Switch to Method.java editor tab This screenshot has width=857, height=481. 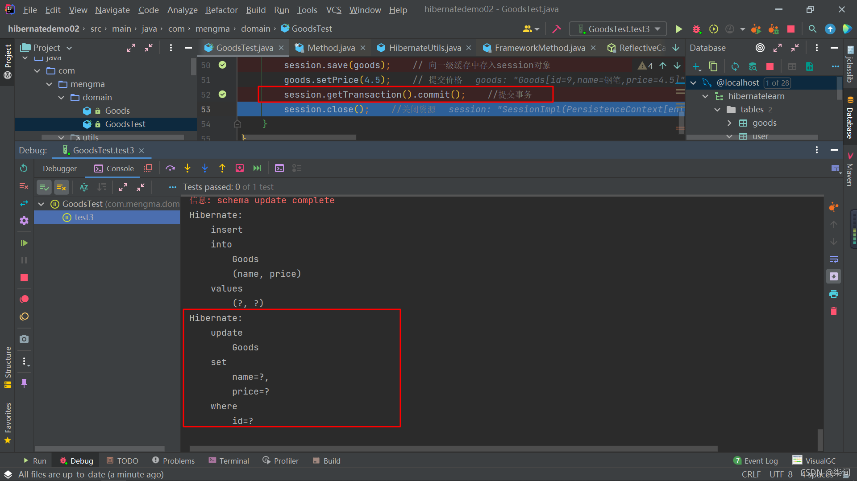pos(331,48)
